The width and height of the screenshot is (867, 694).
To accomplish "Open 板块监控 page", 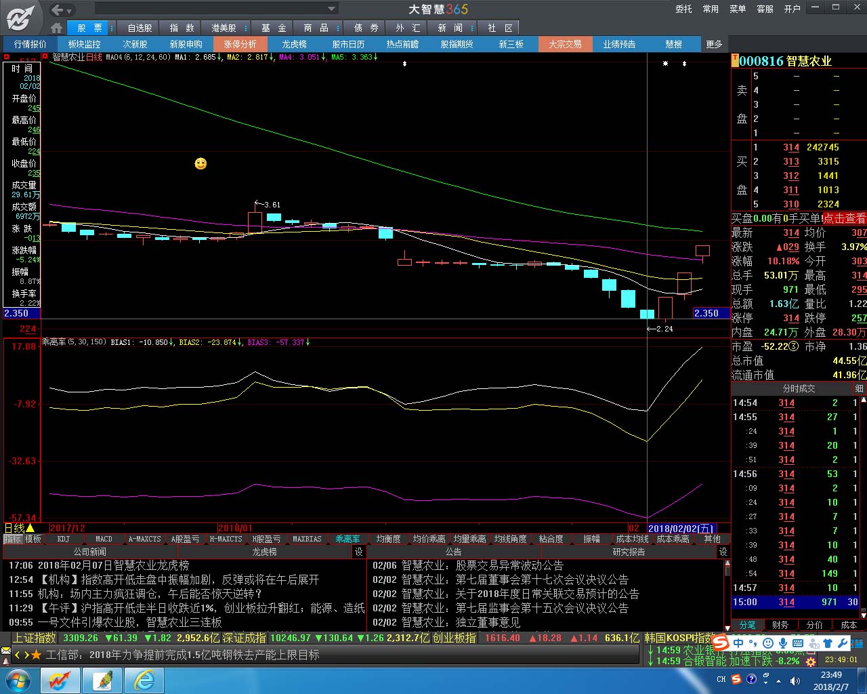I will (85, 44).
